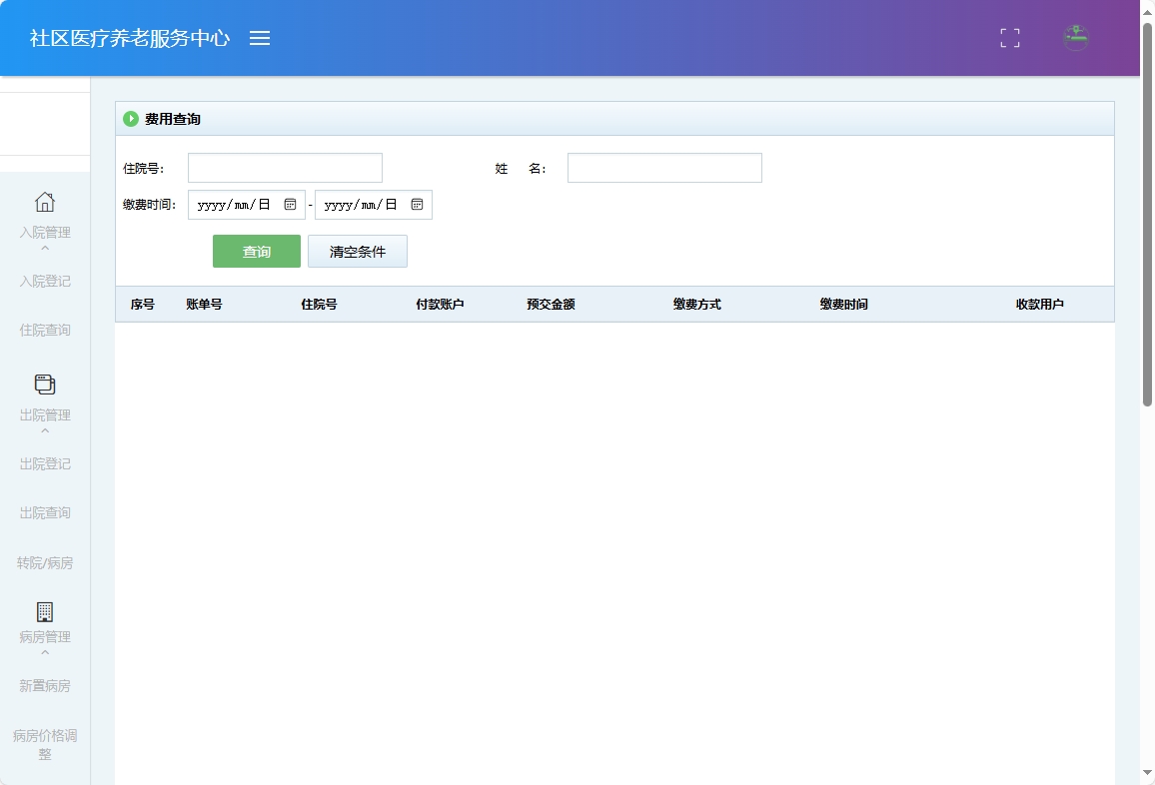Open the 新置病房 page
1155x785 pixels.
44,685
